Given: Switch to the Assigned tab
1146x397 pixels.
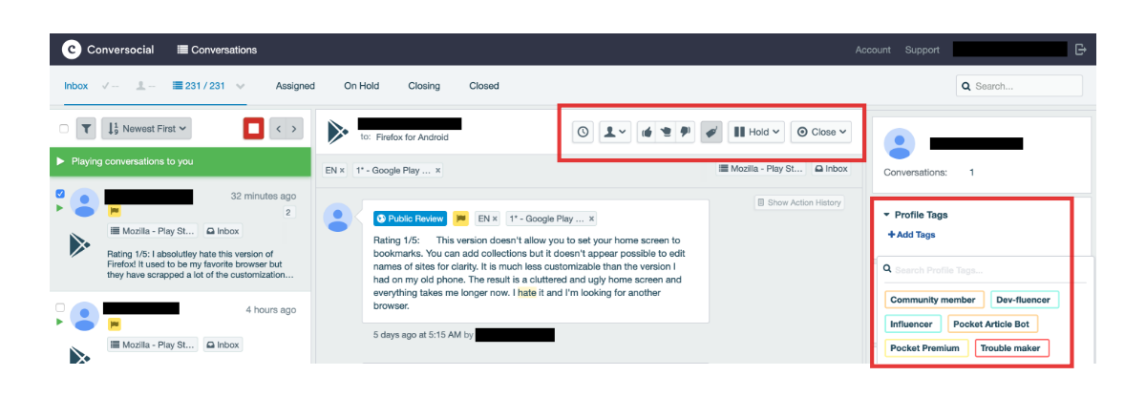Looking at the screenshot, I should (295, 86).
